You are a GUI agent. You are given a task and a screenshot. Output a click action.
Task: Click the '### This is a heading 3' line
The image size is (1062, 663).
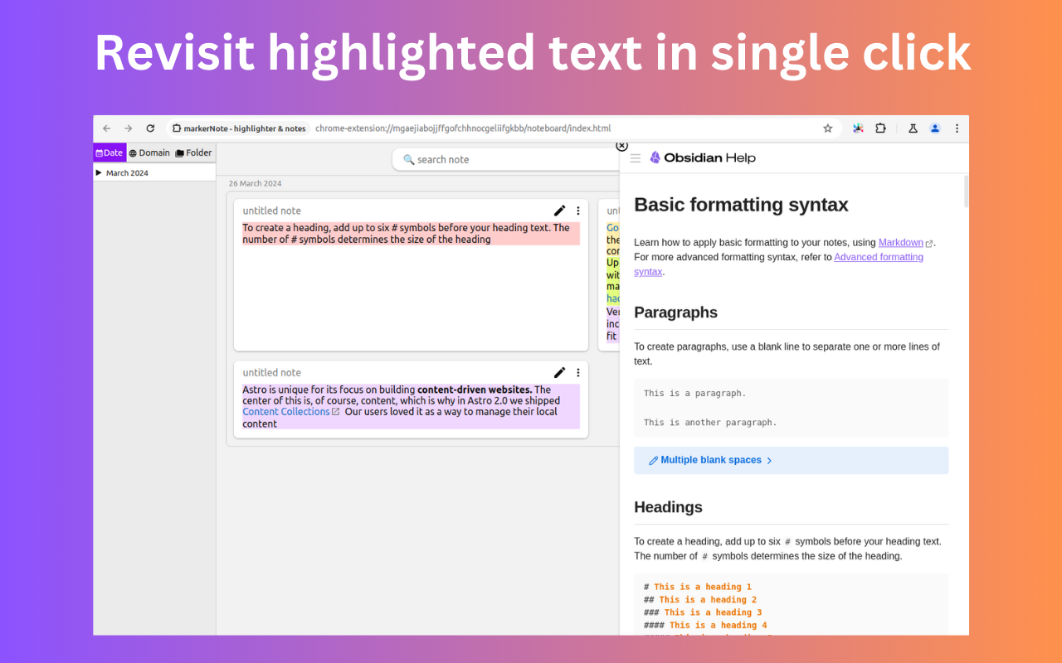coord(703,612)
